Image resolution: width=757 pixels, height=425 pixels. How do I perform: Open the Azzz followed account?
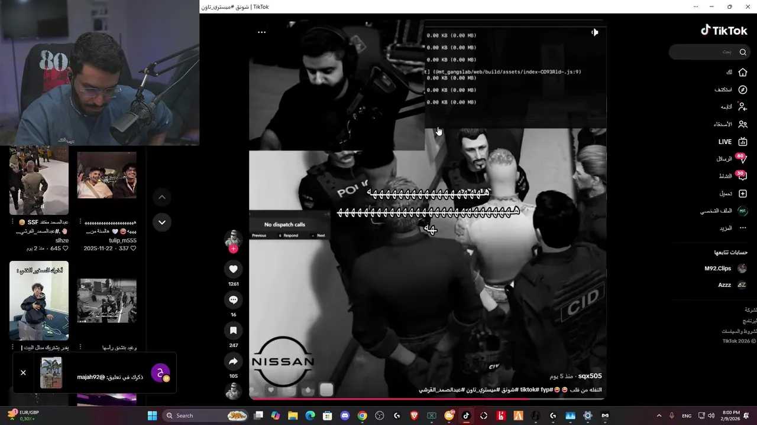pyautogui.click(x=733, y=285)
